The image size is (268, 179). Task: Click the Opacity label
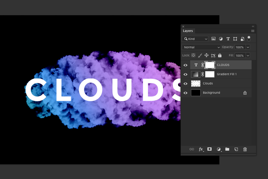click(228, 47)
